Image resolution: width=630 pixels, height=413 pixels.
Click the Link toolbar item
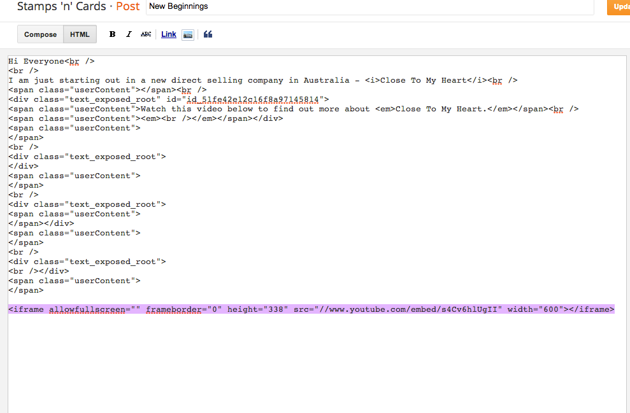(169, 34)
